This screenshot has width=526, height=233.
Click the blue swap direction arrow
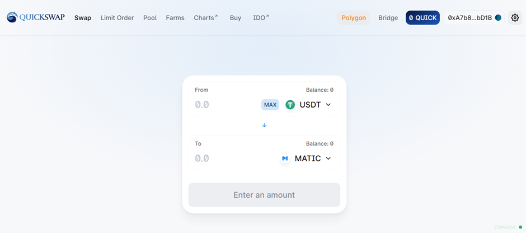[x=264, y=125]
